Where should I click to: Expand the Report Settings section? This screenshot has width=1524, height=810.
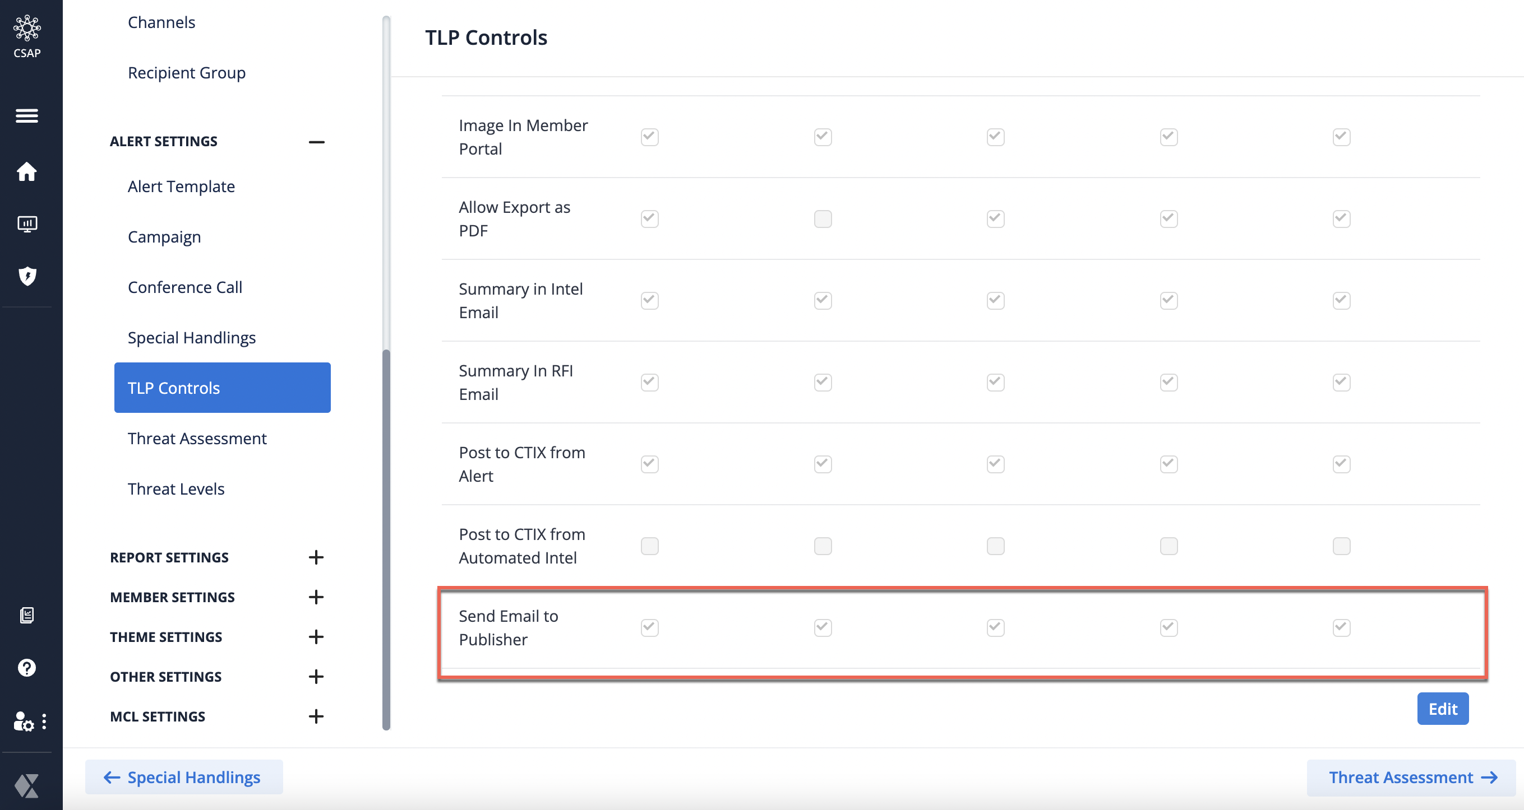coord(316,557)
